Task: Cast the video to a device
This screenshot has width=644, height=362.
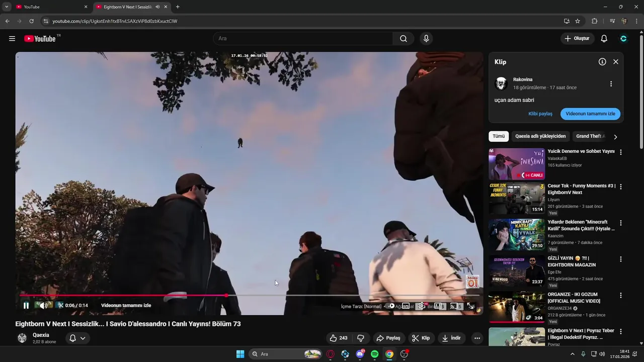Action: [454, 306]
